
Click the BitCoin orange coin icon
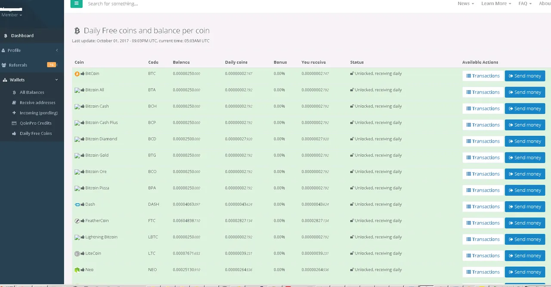(x=77, y=74)
